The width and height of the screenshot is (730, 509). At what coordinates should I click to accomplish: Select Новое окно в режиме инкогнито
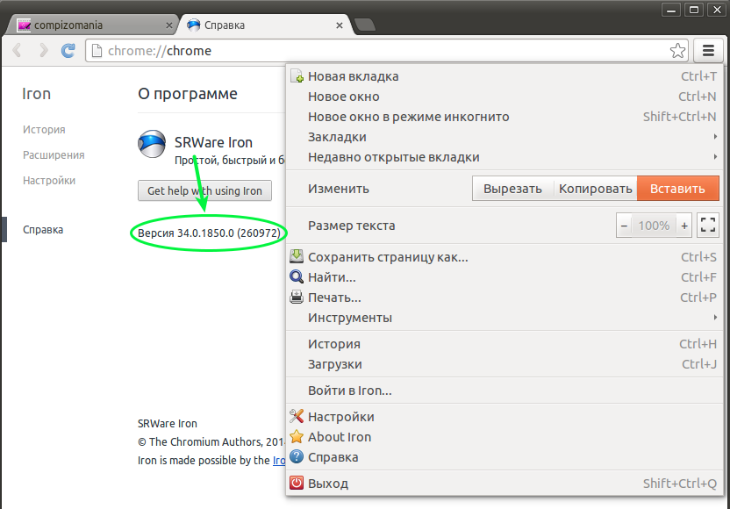pyautogui.click(x=505, y=117)
